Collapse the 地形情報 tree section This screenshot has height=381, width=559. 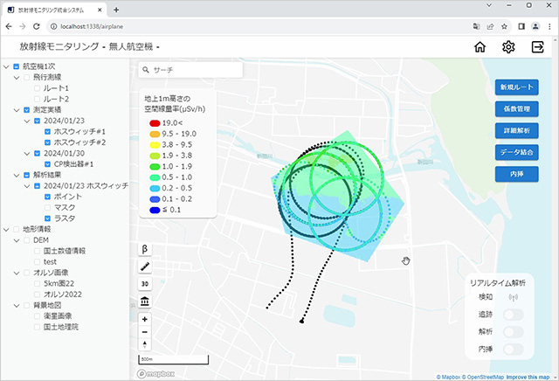click(x=6, y=229)
